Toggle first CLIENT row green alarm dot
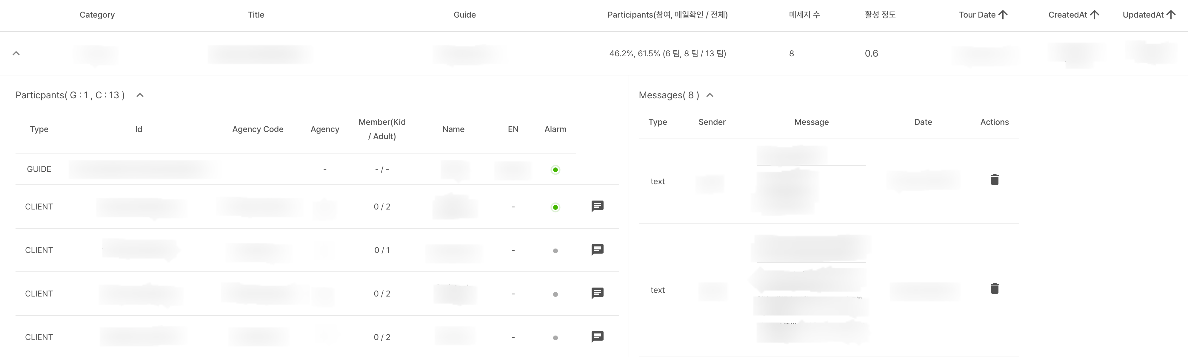The image size is (1188, 357). tap(555, 207)
